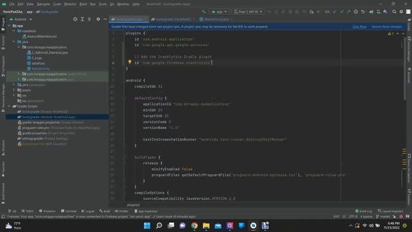Screen dimensions: 412x232
Task: Select gradle-wrapper.properties file
Action: pyautogui.click(x=50, y=122)
